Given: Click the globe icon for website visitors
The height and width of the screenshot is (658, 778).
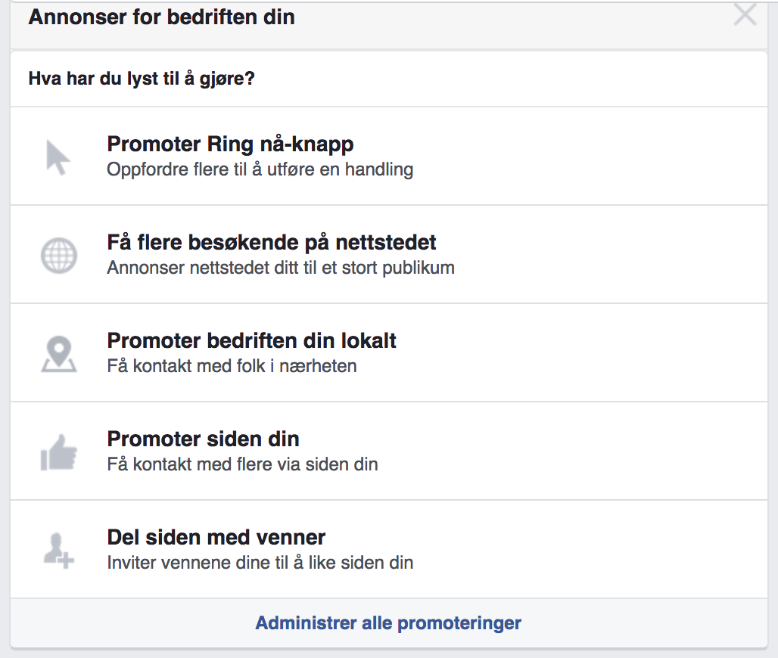Looking at the screenshot, I should click(x=58, y=256).
